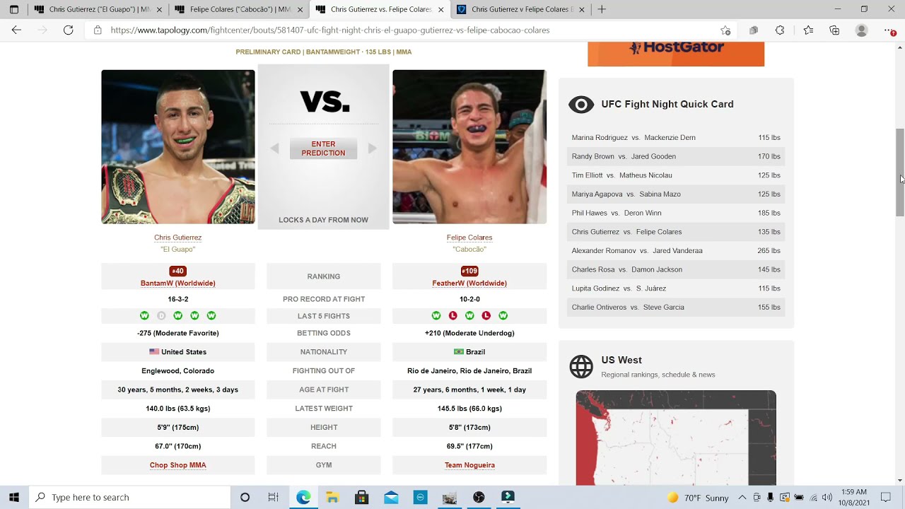
Task: Open Lupita Godinez vs. S. Juárez bout
Action: pos(676,288)
